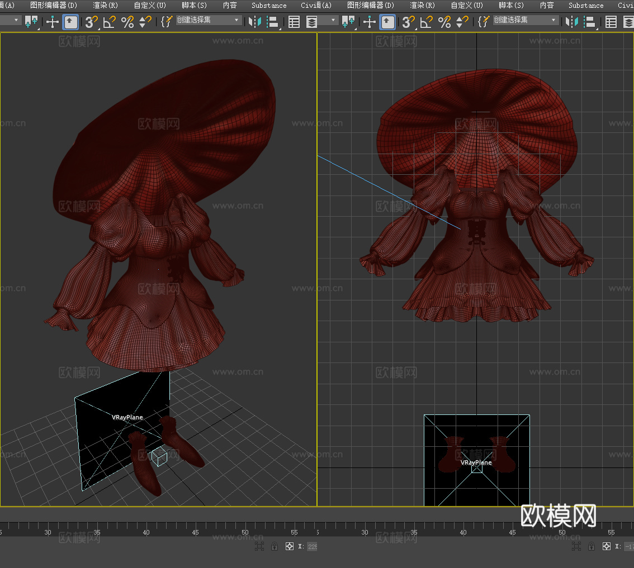Open 图形编辑器(D) menu in right window
Image resolution: width=634 pixels, height=568 pixels.
[370, 5]
